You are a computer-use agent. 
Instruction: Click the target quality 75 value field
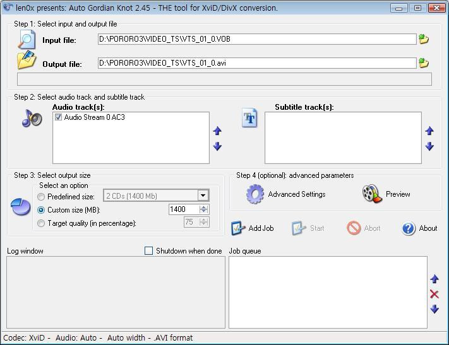click(191, 222)
